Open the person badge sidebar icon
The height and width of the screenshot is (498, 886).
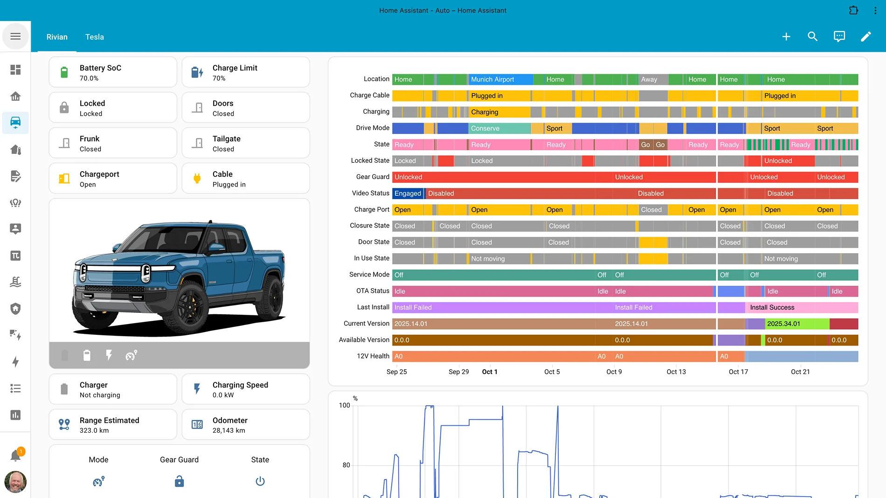(15, 229)
